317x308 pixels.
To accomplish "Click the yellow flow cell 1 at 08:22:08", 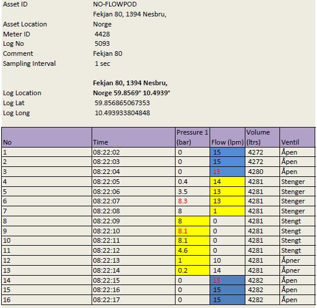I will click(x=227, y=211).
